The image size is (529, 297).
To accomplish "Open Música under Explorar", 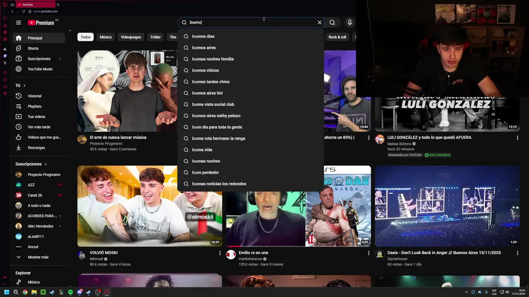I will point(39,282).
